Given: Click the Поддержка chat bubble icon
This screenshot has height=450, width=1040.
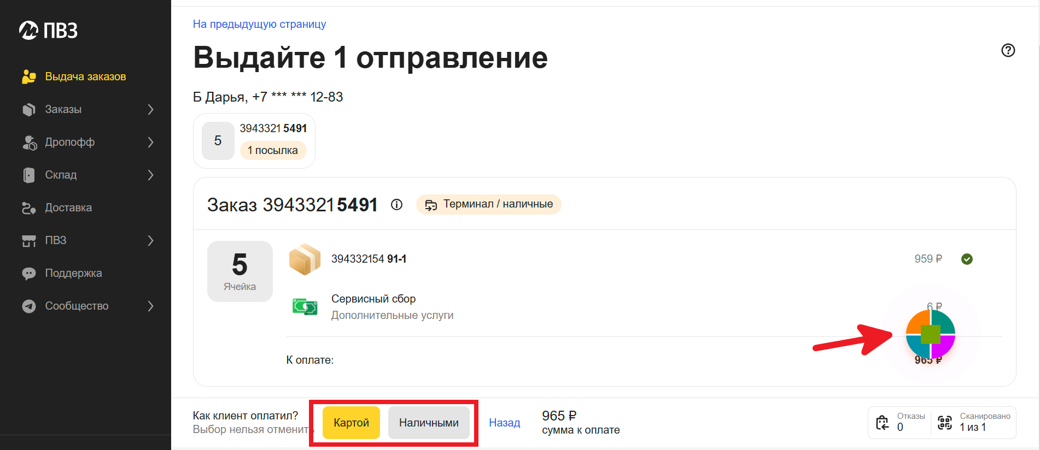Looking at the screenshot, I should [29, 274].
